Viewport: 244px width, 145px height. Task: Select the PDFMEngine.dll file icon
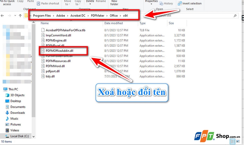(43, 40)
